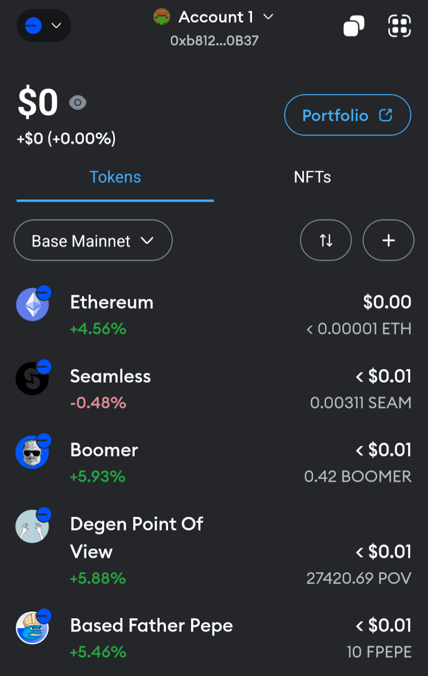Add a token with plus button

pyautogui.click(x=388, y=240)
